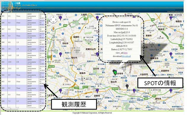Pan the map up with the arrow control

coord(53,17)
